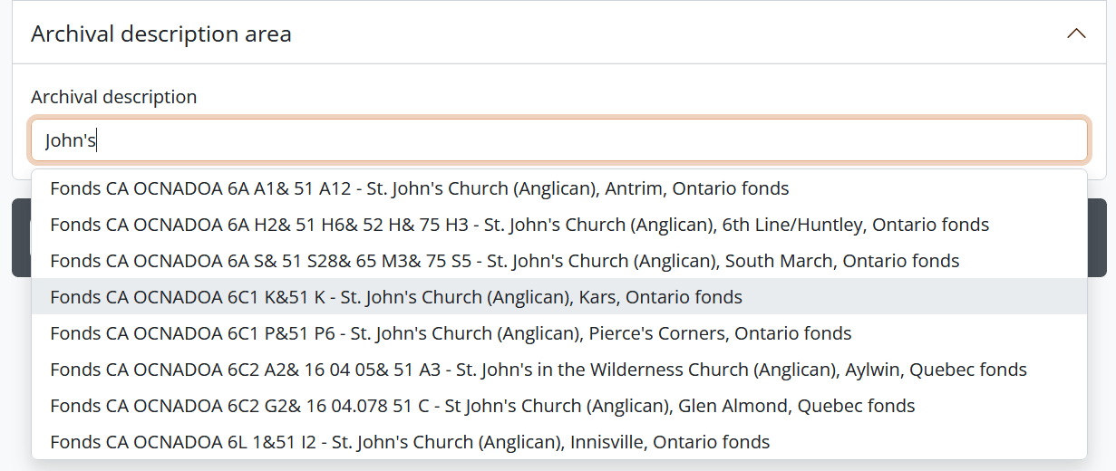1116x471 pixels.
Task: Select St. John's Church Antrim fonds
Action: tap(420, 188)
